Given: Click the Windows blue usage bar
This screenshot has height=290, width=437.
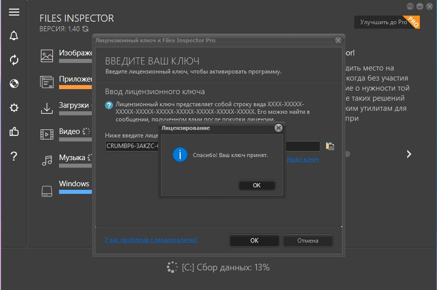Looking at the screenshot, I should pyautogui.click(x=75, y=192).
